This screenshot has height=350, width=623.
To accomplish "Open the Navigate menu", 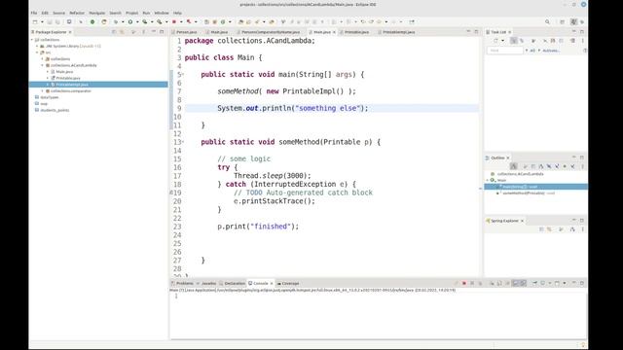I will tap(97, 13).
